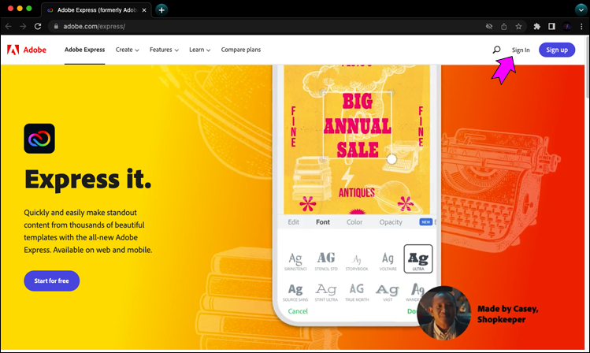Expand the Features dropdown menu
590x353 pixels.
(x=164, y=50)
